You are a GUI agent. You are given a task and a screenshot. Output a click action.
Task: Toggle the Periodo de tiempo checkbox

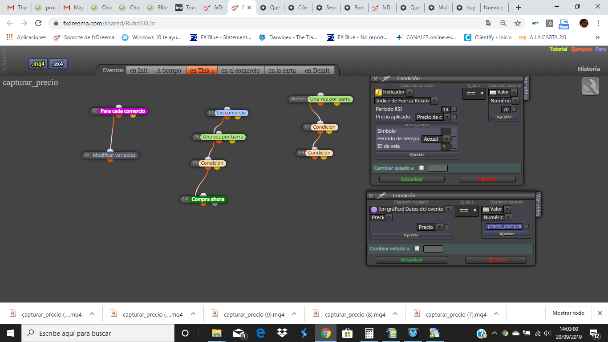pos(454,139)
